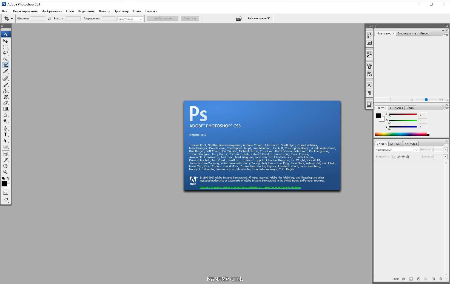The height and width of the screenshot is (284, 450).
Task: Select the Healing Brush tool
Action: tap(5, 79)
